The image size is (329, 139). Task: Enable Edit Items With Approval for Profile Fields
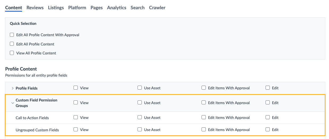pyautogui.click(x=204, y=88)
